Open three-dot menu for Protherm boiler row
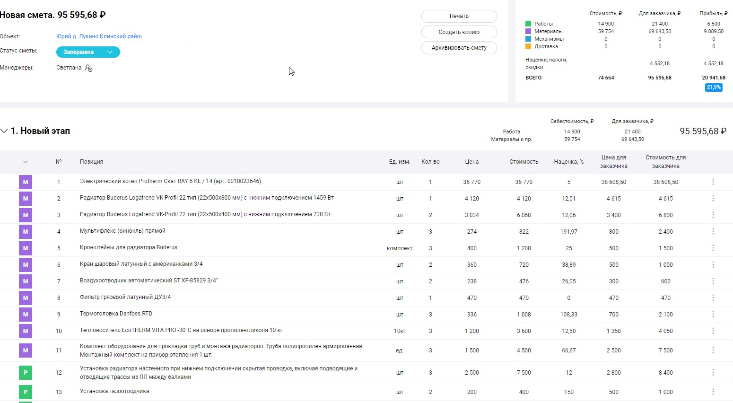 click(x=713, y=182)
